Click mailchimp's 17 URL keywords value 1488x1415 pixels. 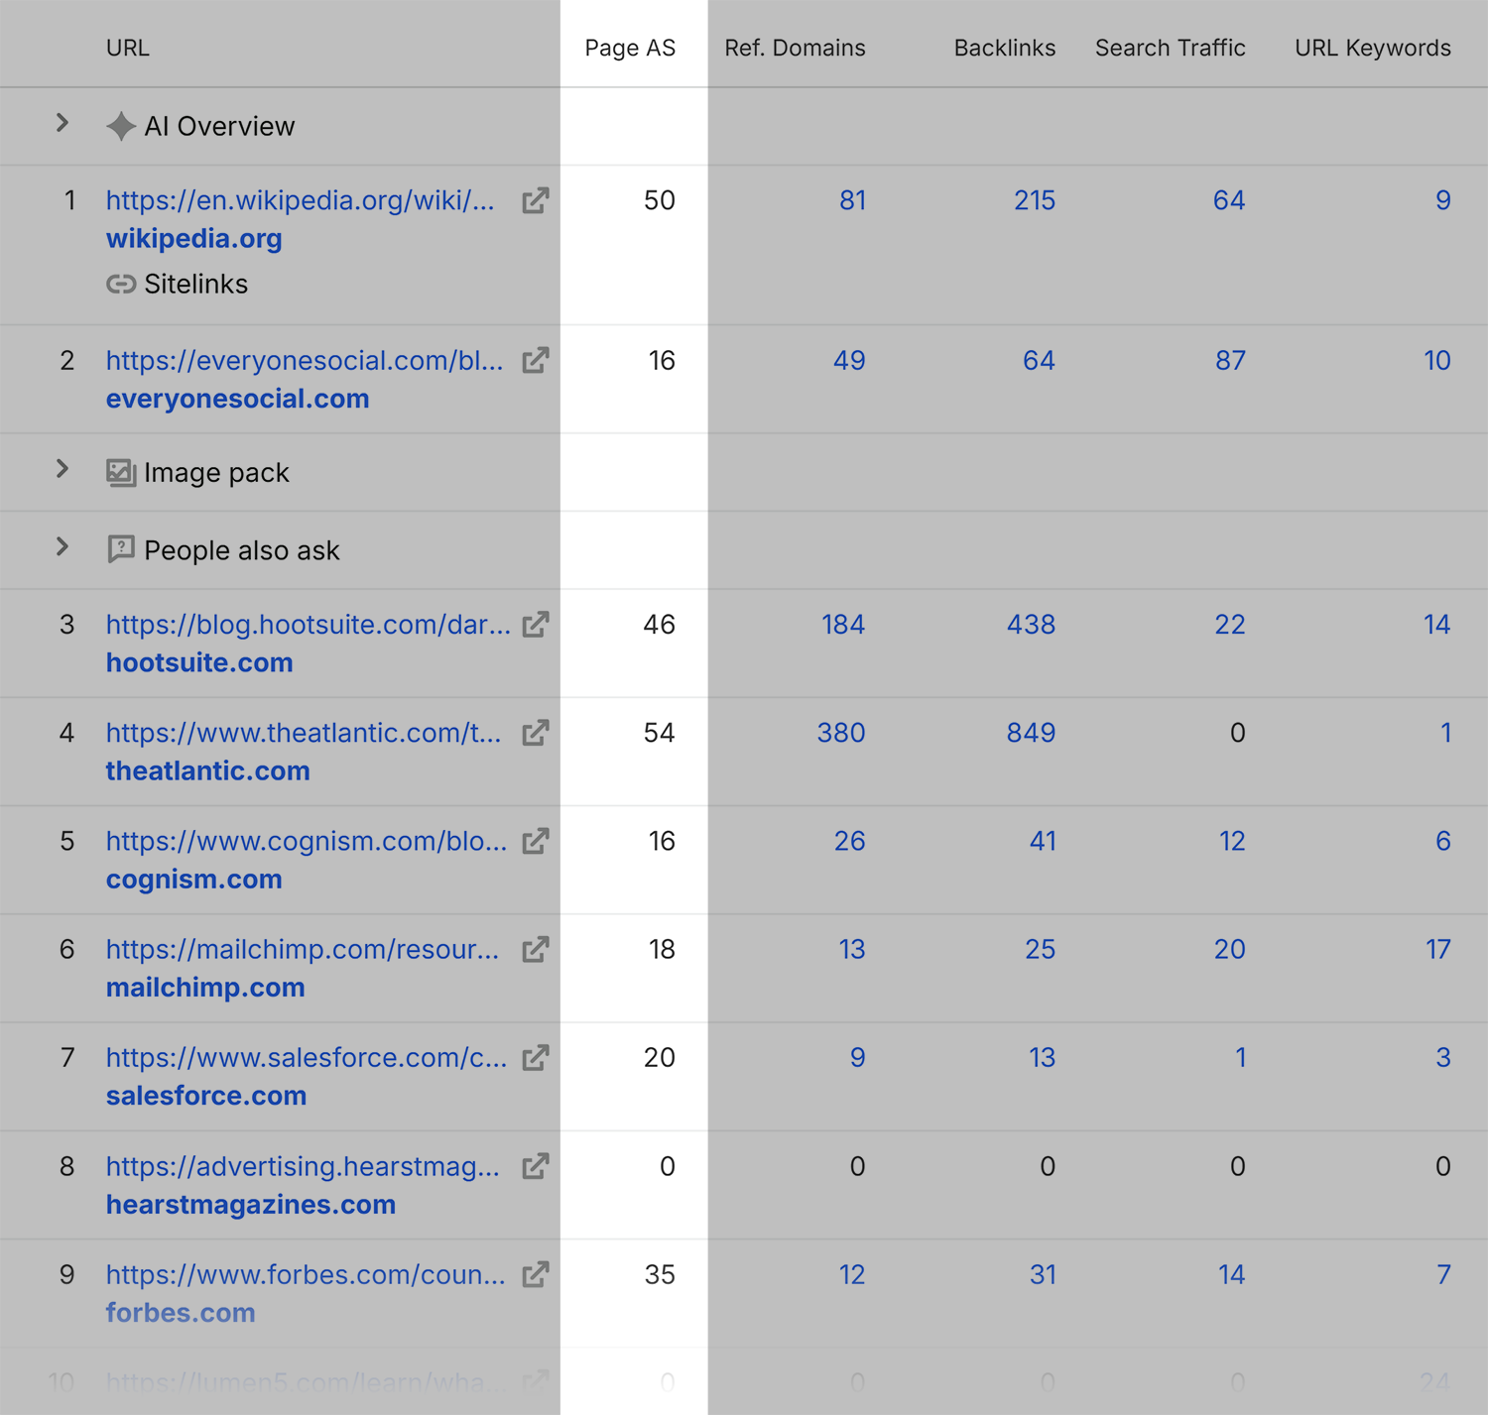(x=1437, y=949)
